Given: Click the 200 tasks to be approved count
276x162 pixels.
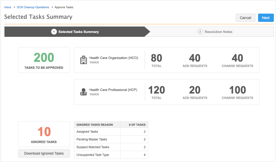Looking at the screenshot, I should (x=44, y=58).
